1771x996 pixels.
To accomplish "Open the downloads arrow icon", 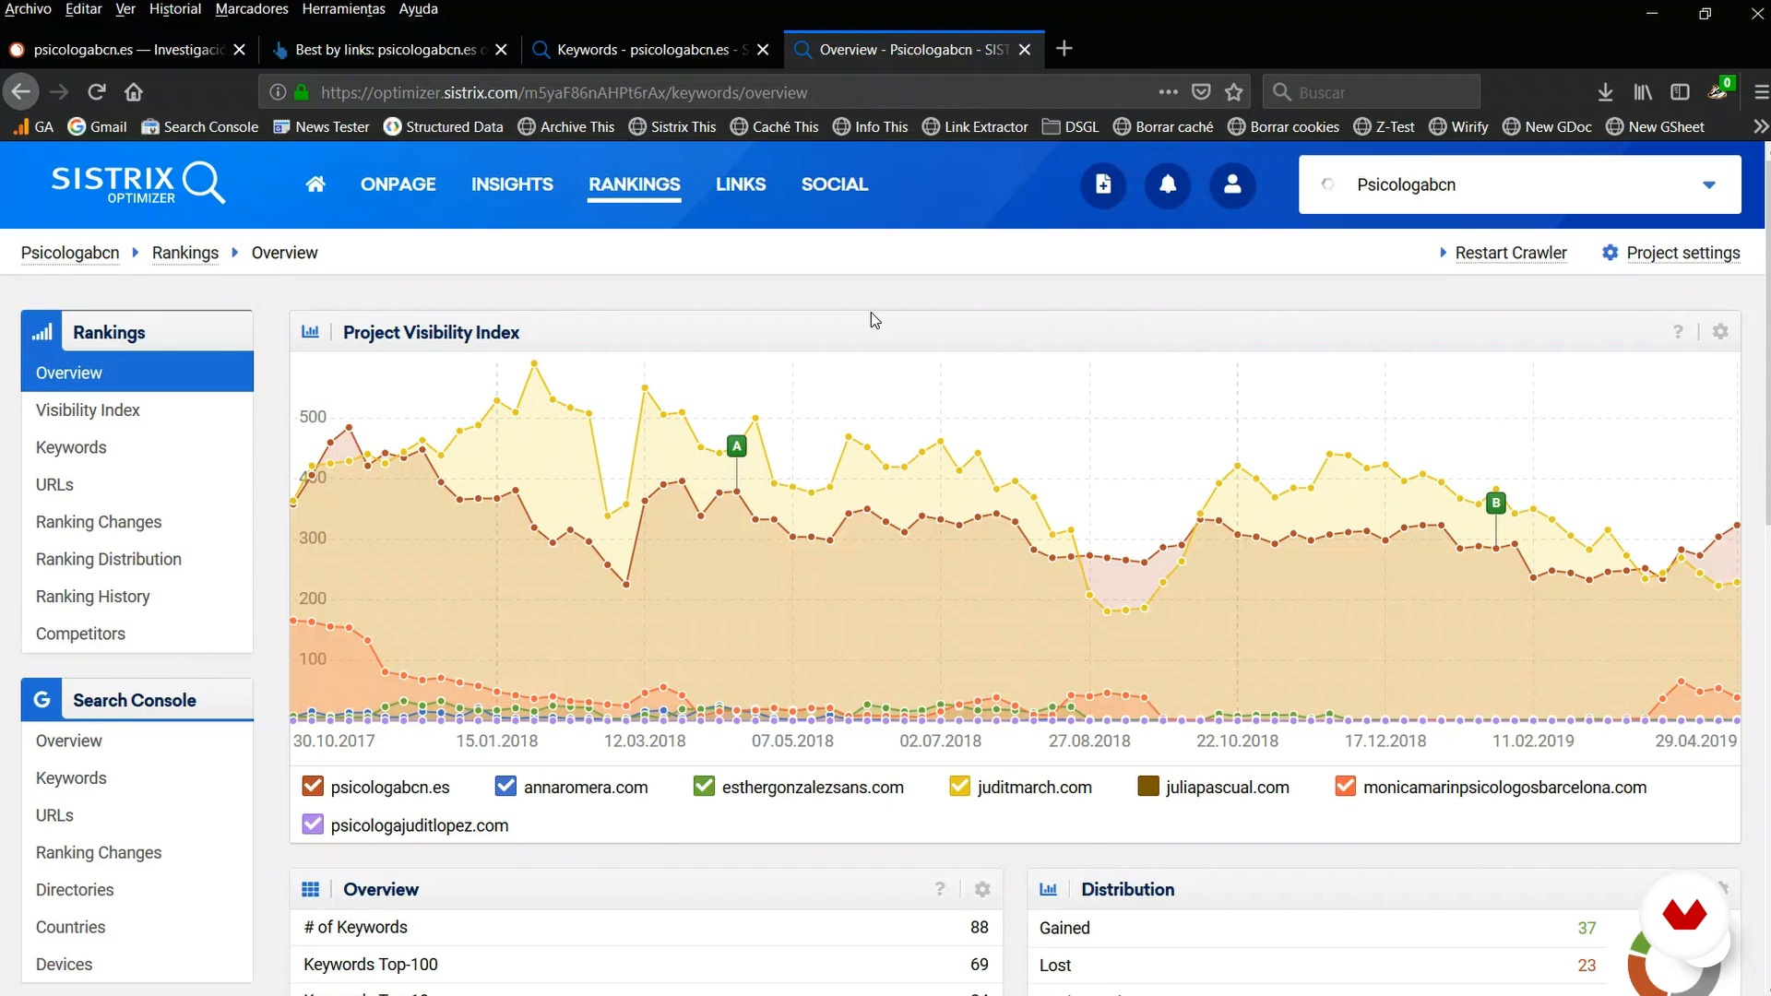I will point(1605,92).
